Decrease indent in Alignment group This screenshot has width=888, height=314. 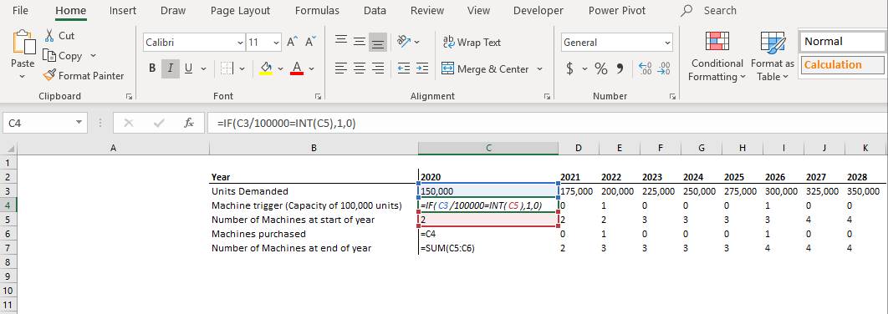(x=404, y=68)
